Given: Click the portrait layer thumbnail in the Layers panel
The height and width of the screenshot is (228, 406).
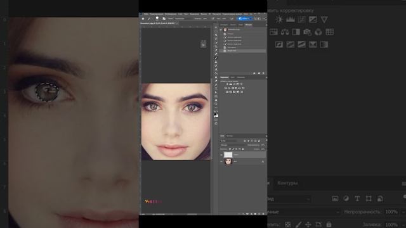Looking at the screenshot, I should pos(228,161).
